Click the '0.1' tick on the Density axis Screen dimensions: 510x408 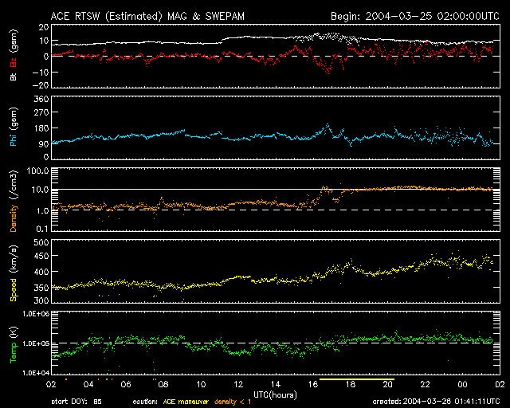point(42,229)
